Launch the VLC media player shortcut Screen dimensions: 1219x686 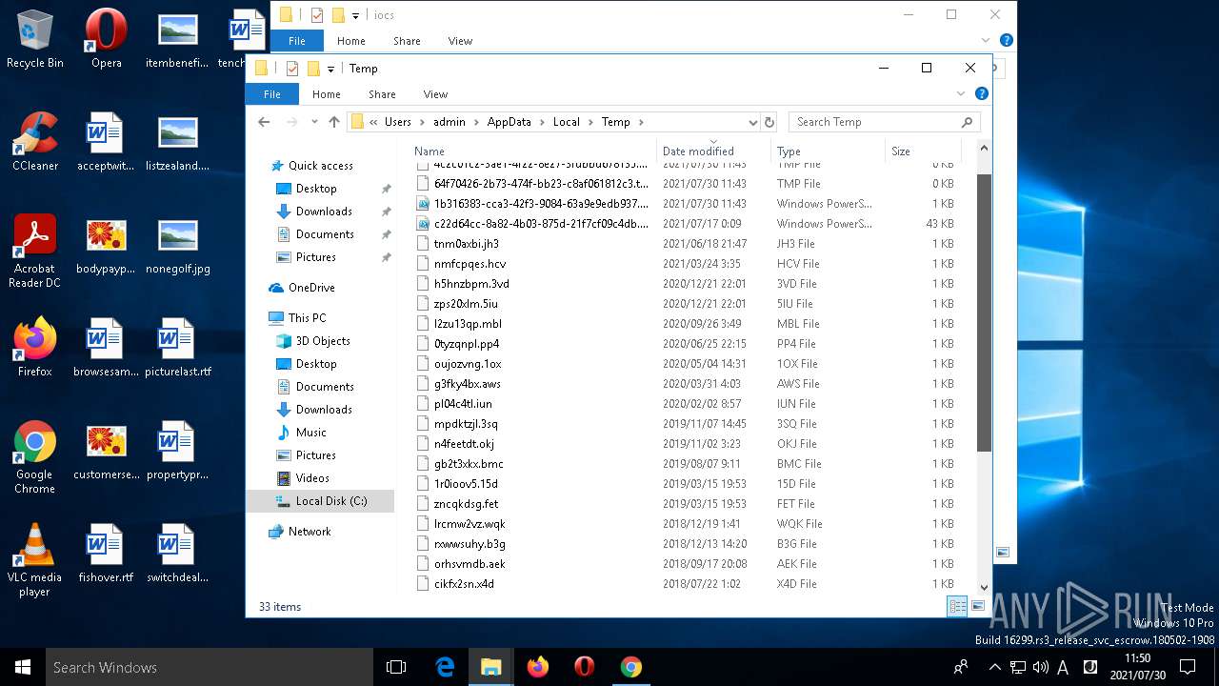pyautogui.click(x=35, y=559)
